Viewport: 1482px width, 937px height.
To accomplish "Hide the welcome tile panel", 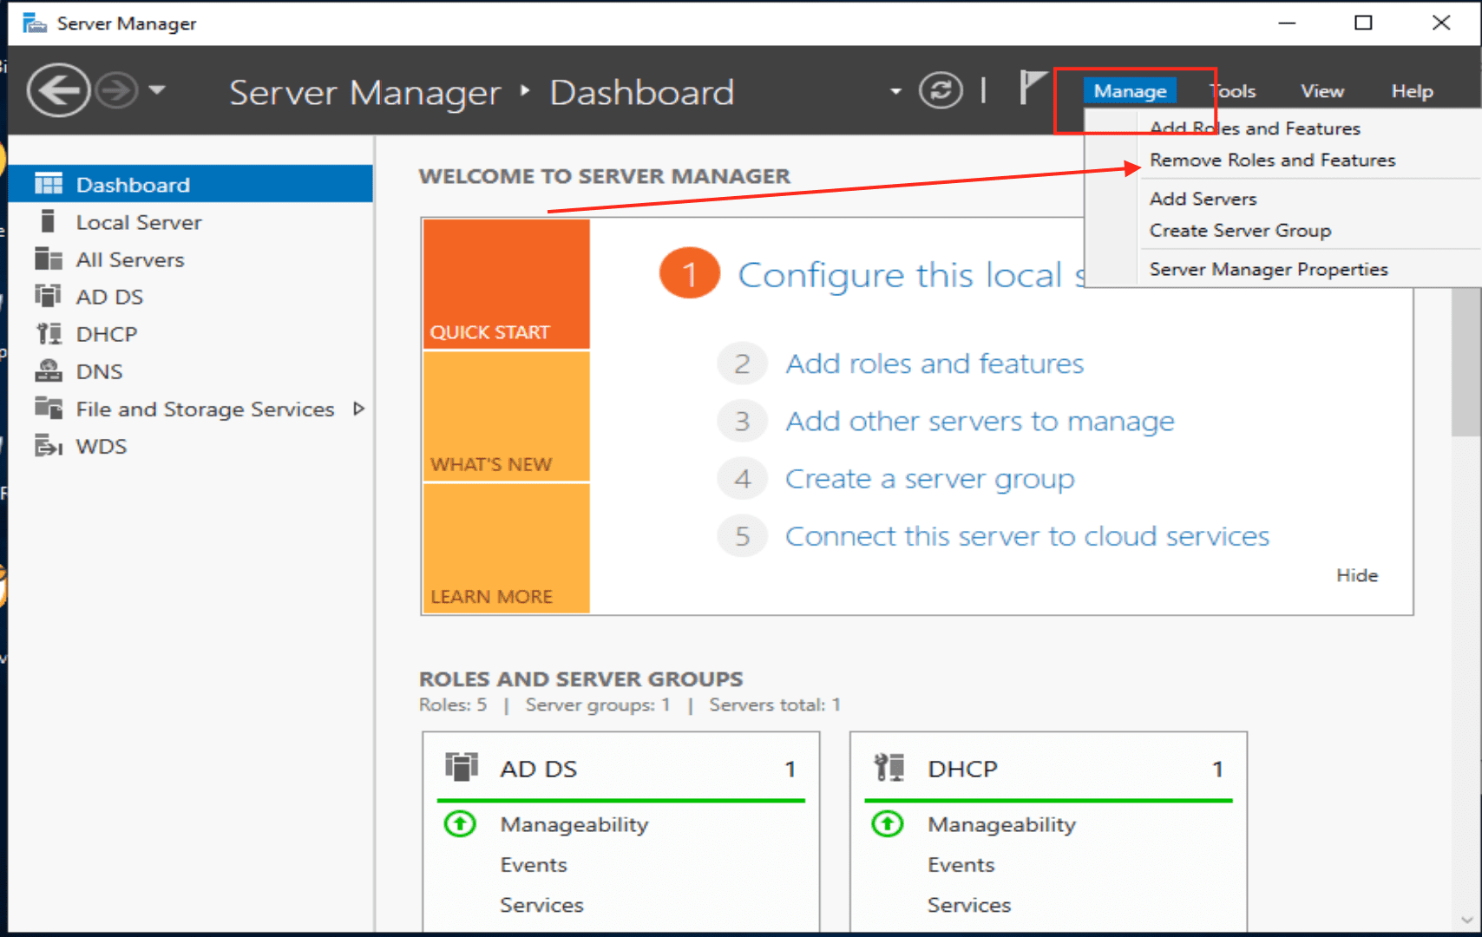I will click(x=1356, y=575).
